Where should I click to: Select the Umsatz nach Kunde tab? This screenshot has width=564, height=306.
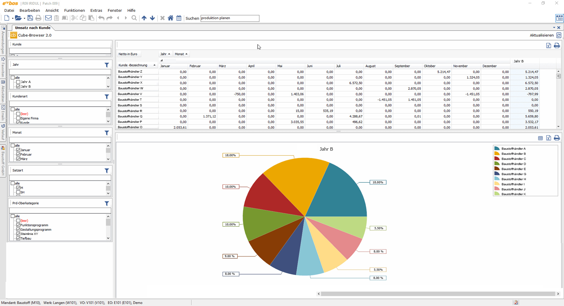pos(32,28)
